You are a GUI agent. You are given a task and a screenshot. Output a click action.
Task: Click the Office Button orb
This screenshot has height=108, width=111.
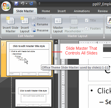(x=6, y=6)
